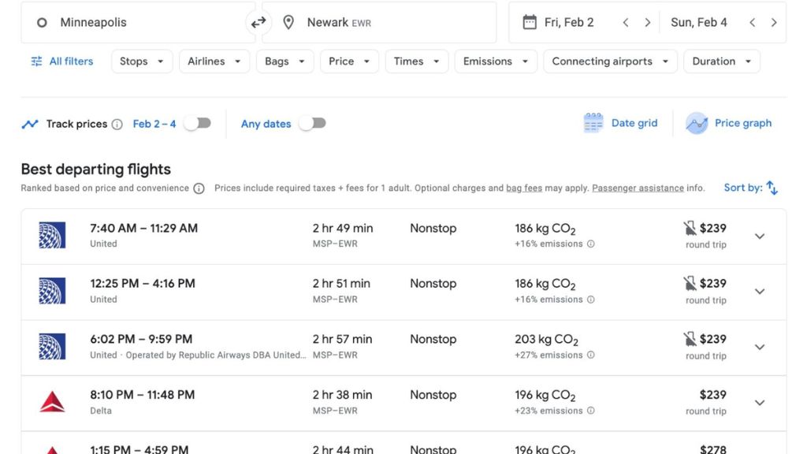Click the Track prices graph icon
This screenshot has height=454, width=807.
click(30, 123)
